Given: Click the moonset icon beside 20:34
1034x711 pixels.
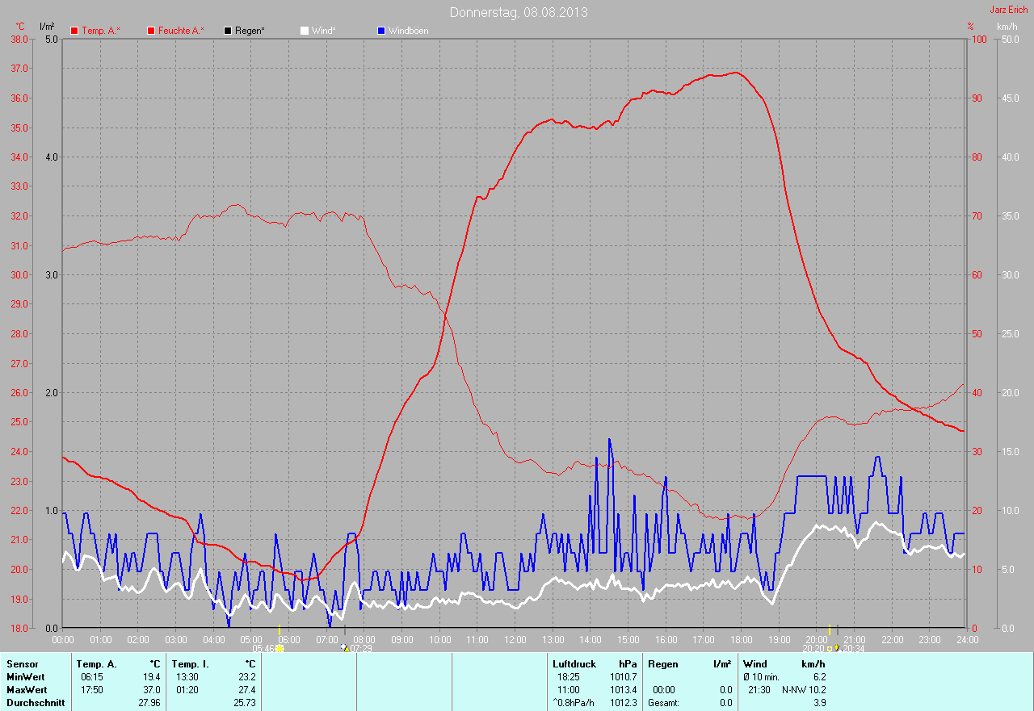Looking at the screenshot, I should pyautogui.click(x=838, y=648).
